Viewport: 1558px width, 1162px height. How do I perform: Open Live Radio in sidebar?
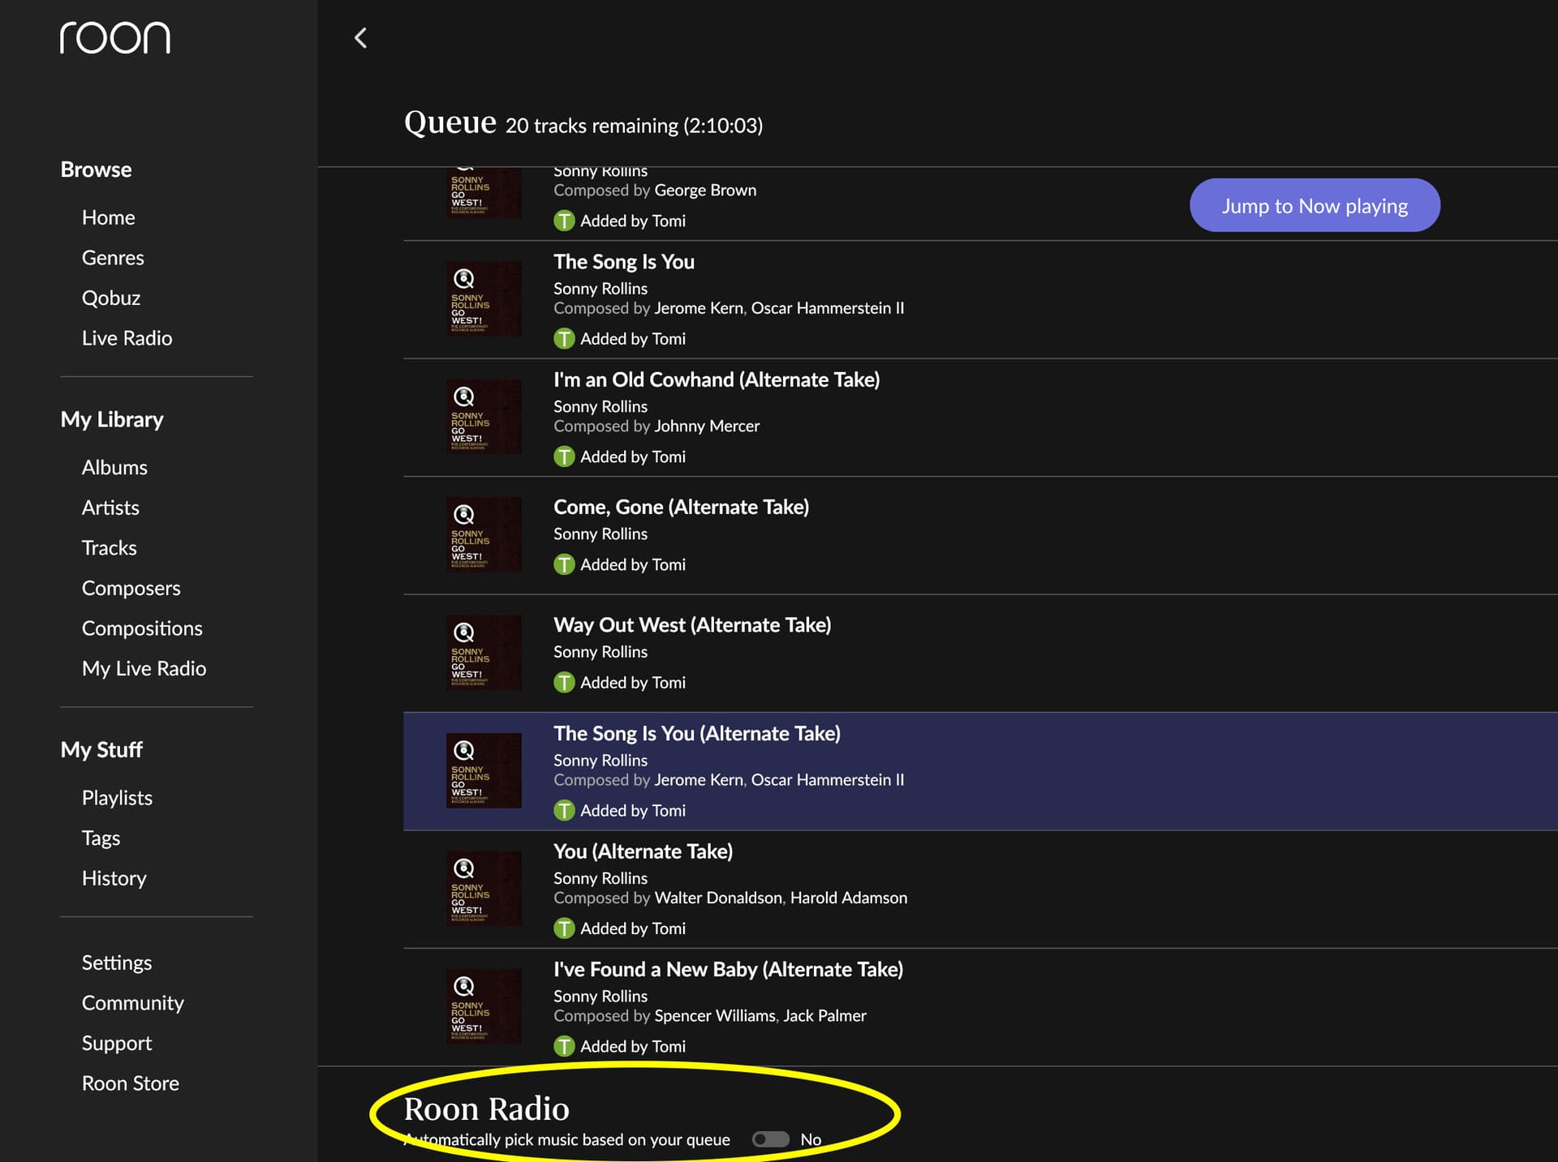(127, 337)
